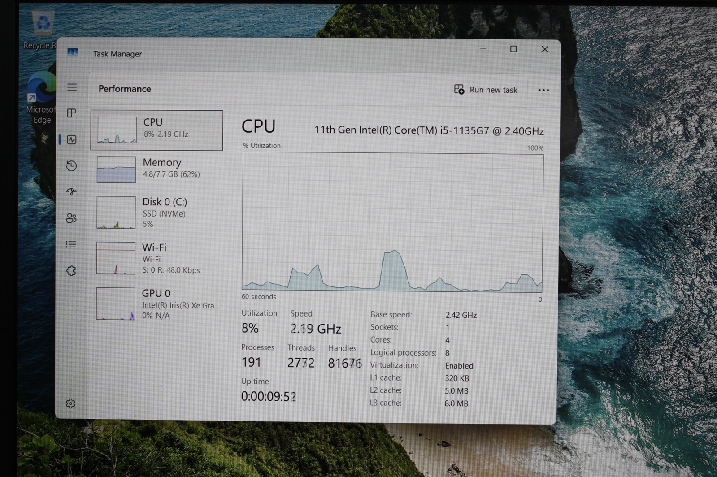Click the L2 cache 5.0 MB value
The image size is (717, 477).
456,391
